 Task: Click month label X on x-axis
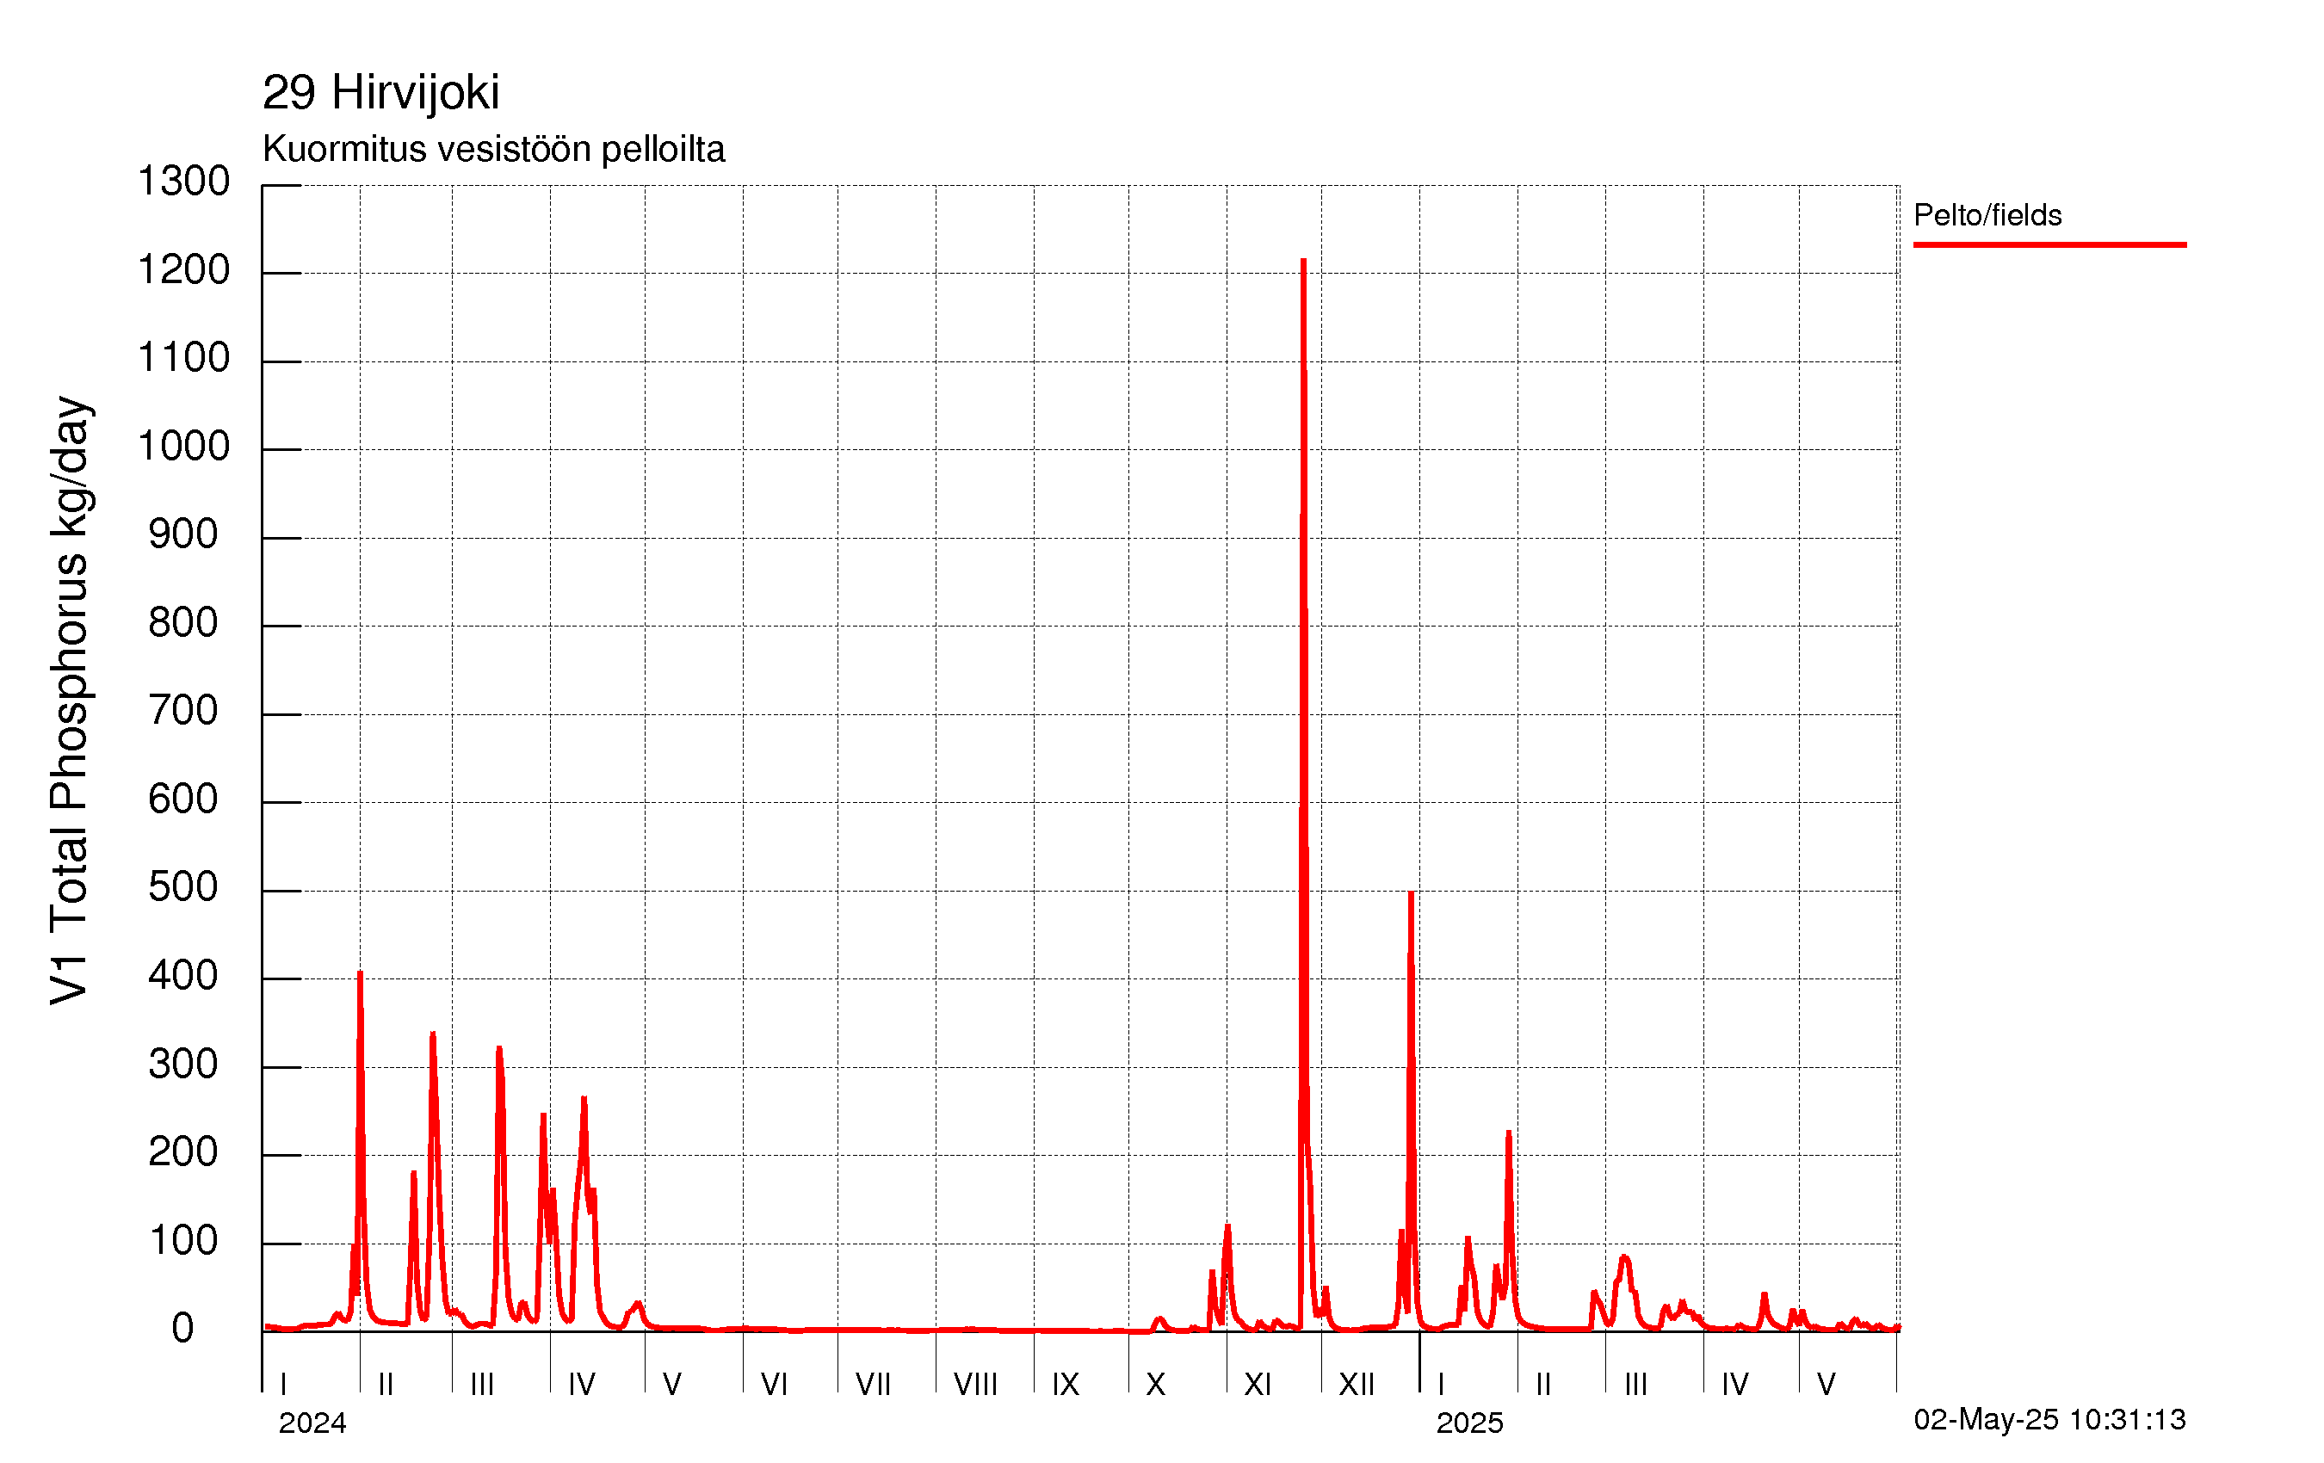tap(1155, 1385)
